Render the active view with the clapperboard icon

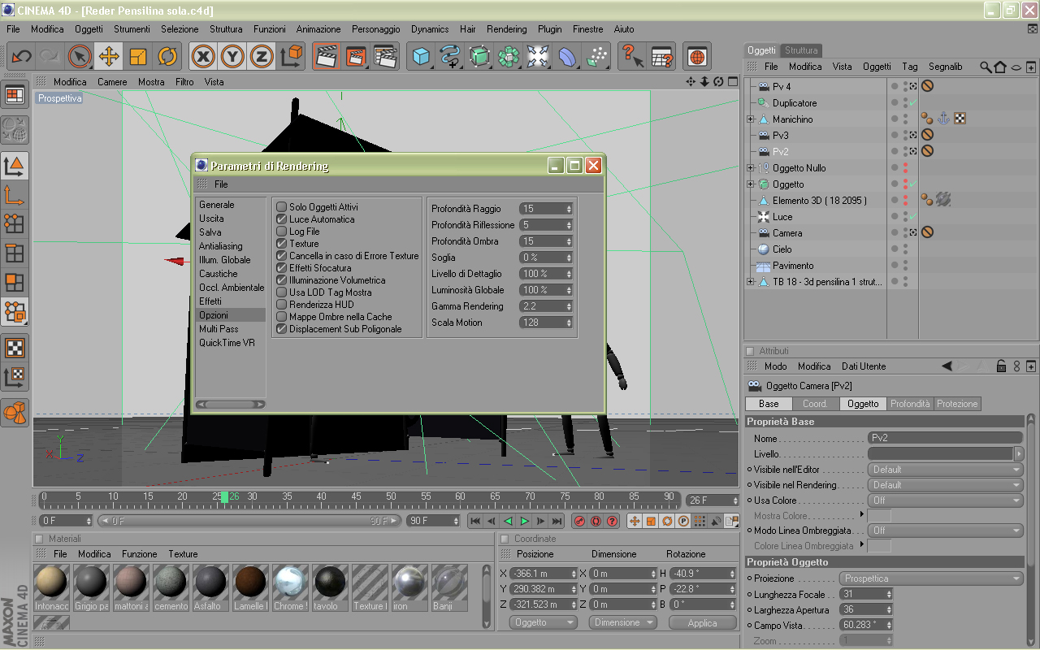click(327, 56)
